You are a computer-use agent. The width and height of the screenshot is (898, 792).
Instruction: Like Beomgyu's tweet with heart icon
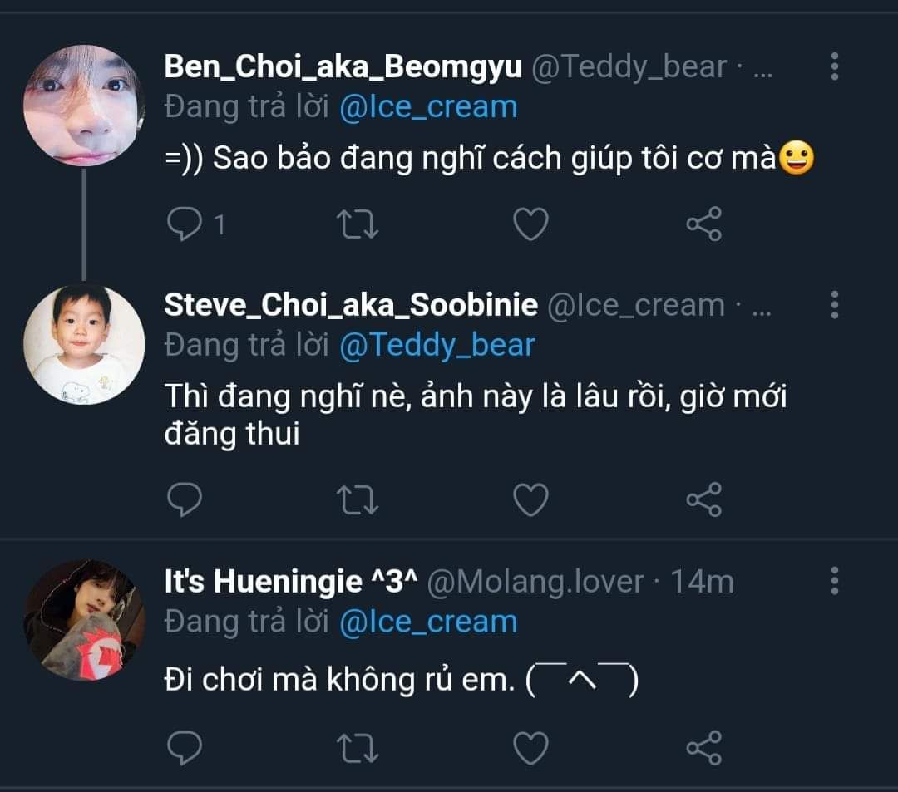point(530,224)
